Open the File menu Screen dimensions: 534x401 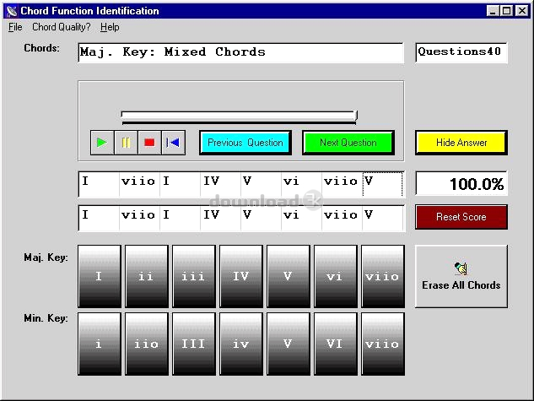15,27
